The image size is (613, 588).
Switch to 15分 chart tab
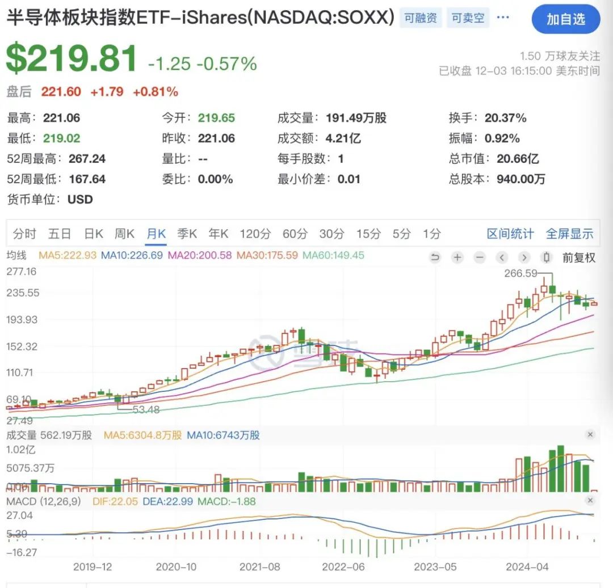pyautogui.click(x=369, y=234)
